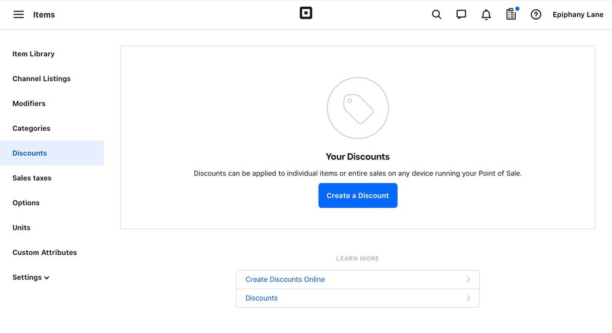Open Create Discounts Online chevron arrow

(469, 280)
